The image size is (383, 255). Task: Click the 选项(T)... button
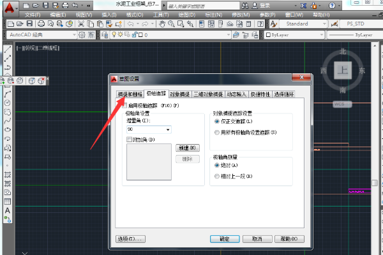(x=130, y=239)
